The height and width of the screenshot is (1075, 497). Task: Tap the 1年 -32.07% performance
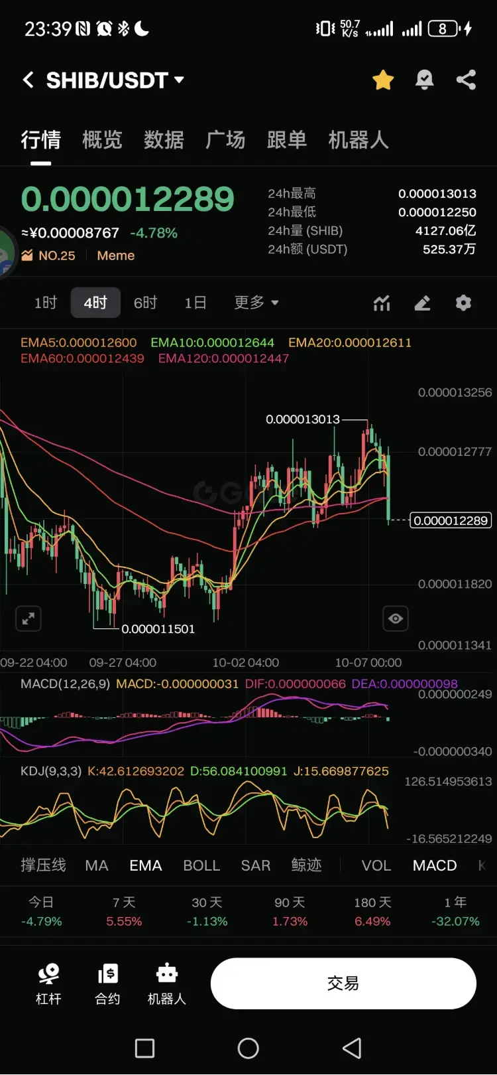coord(455,912)
